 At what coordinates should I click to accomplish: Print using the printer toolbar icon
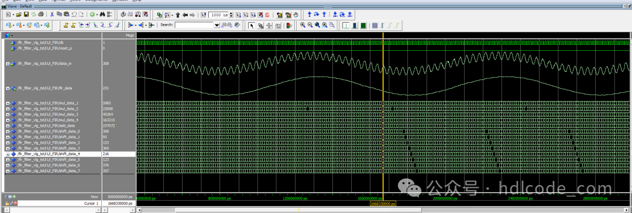point(41,15)
